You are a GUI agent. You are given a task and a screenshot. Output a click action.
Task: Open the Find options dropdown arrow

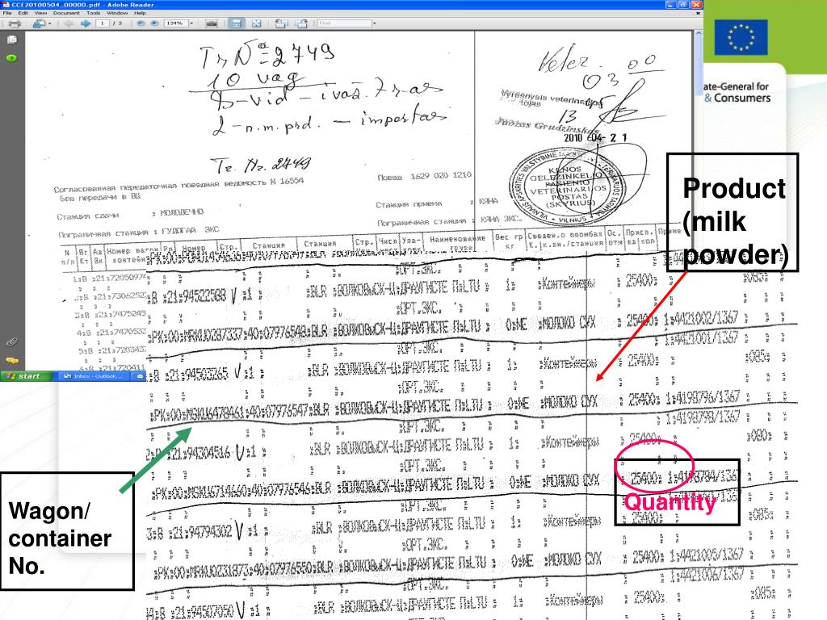click(x=375, y=23)
